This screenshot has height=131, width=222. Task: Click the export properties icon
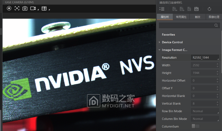(x=182, y=9)
